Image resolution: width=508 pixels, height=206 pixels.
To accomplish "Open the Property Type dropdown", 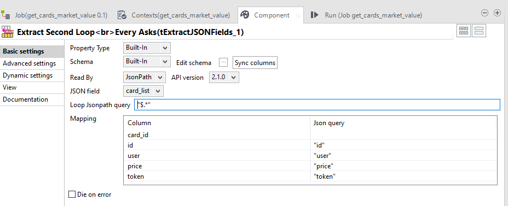I will [147, 48].
